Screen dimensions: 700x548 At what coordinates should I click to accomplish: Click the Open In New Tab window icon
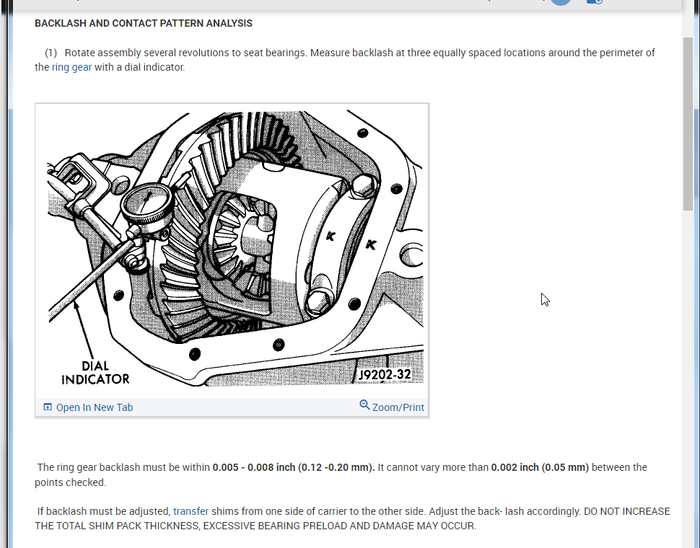pyautogui.click(x=48, y=407)
